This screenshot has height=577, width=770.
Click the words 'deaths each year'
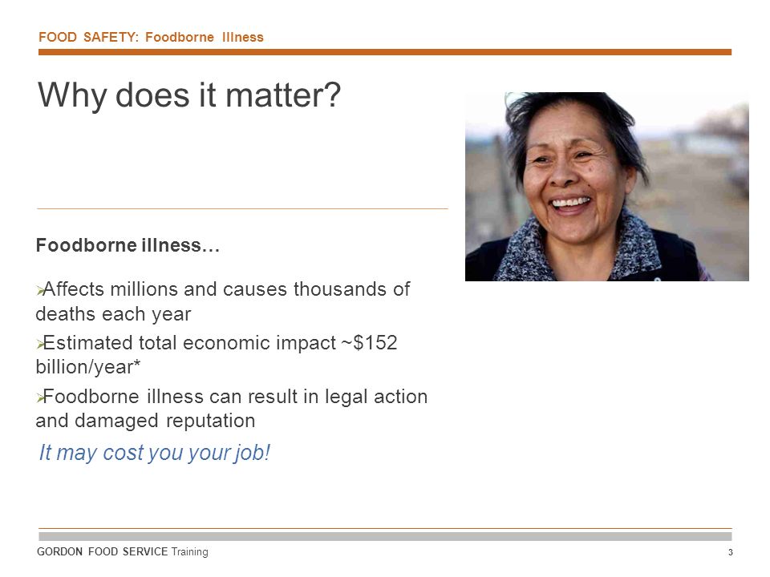pos(113,314)
